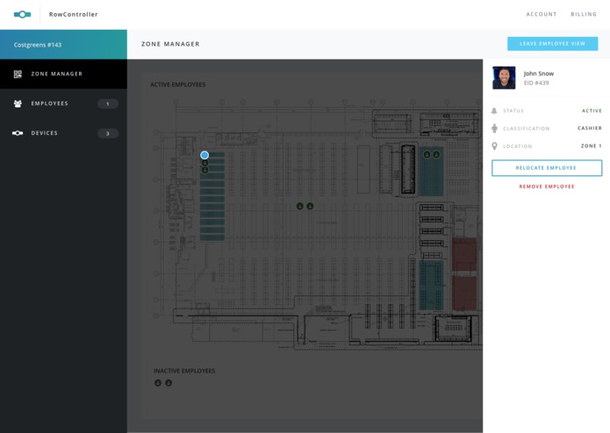
Task: Open the Zone Manager sidebar item
Action: point(63,74)
